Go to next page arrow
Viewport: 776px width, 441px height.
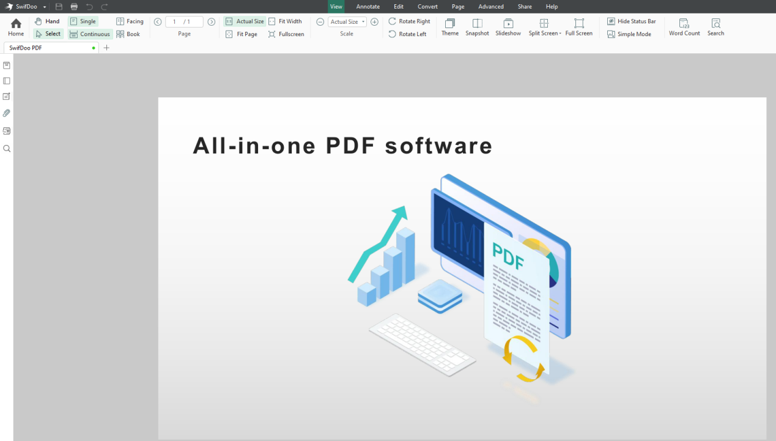212,22
